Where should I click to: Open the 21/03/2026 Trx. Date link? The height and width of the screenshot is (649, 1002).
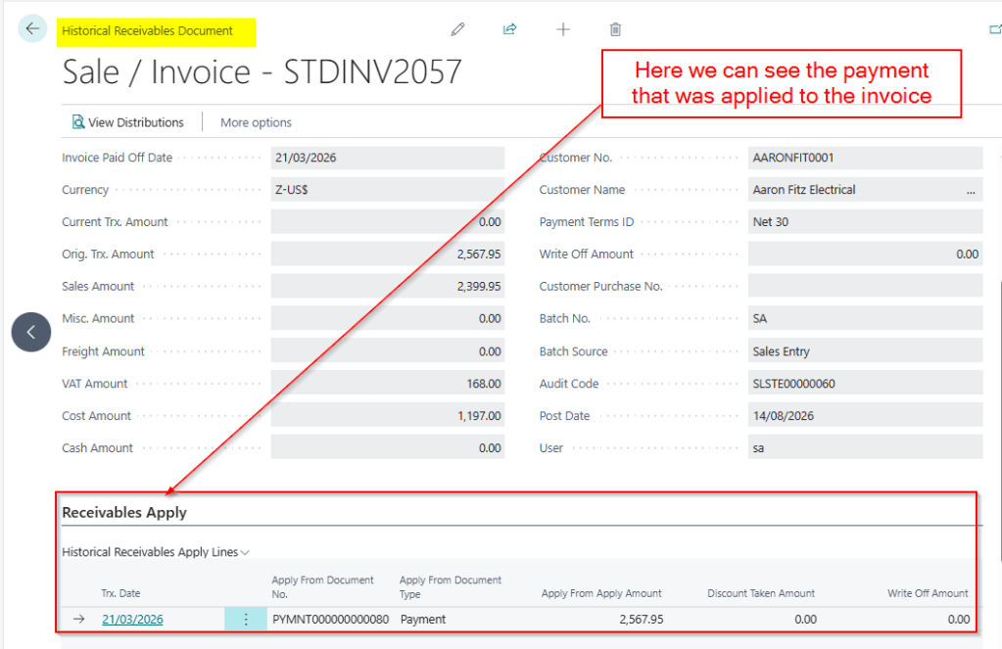[132, 619]
